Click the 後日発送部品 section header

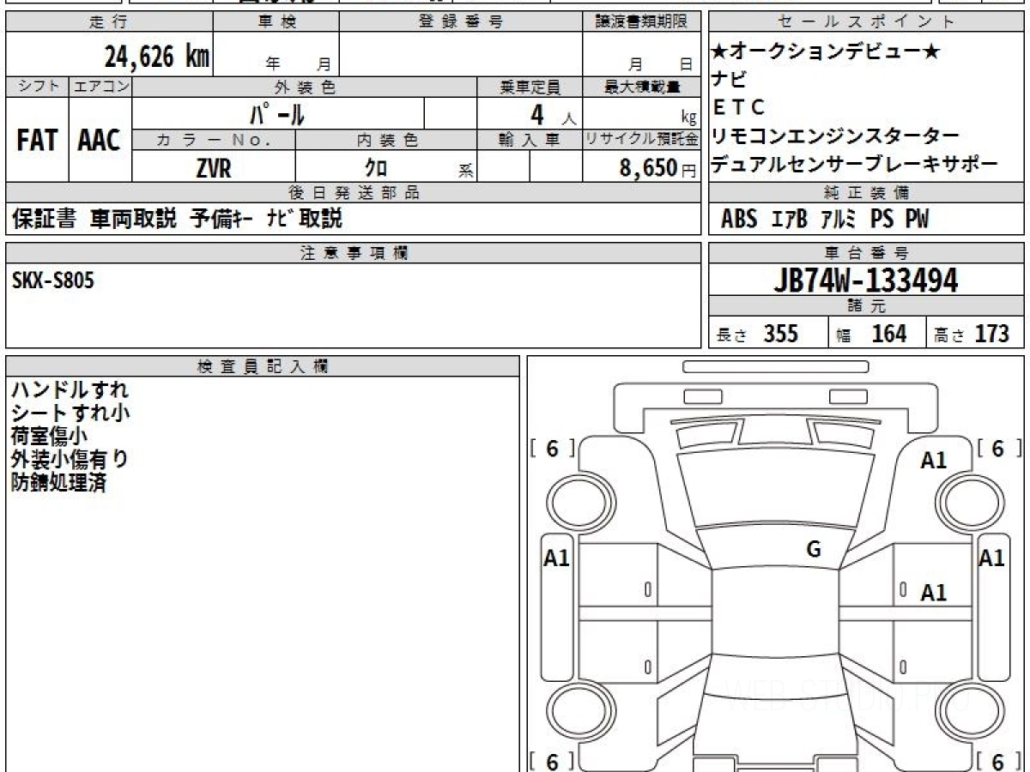(353, 193)
